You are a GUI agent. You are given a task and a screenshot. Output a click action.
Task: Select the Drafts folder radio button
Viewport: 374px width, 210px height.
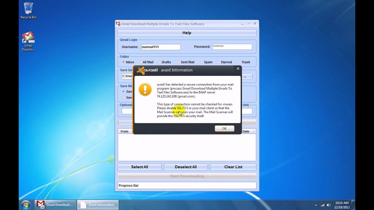[x=159, y=62]
